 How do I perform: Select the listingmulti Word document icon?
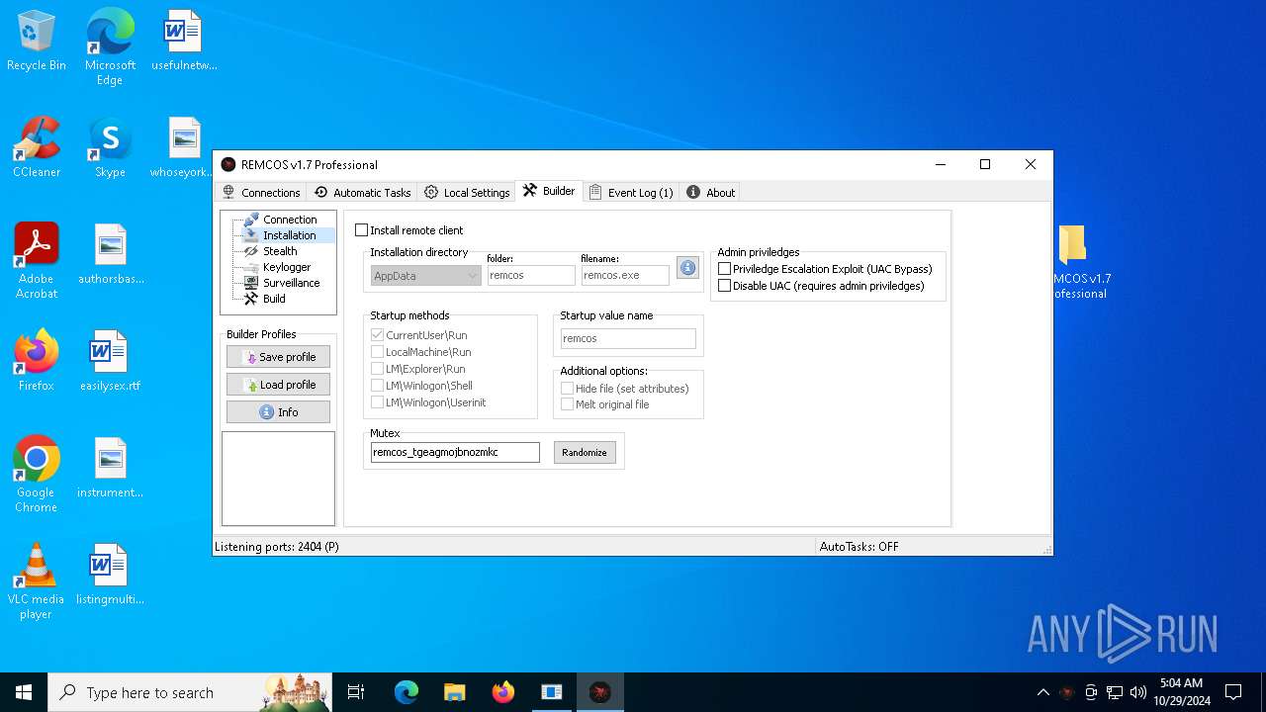click(110, 576)
